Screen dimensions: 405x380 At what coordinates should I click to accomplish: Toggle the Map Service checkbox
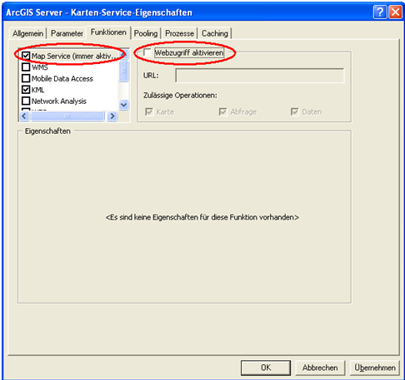point(26,56)
